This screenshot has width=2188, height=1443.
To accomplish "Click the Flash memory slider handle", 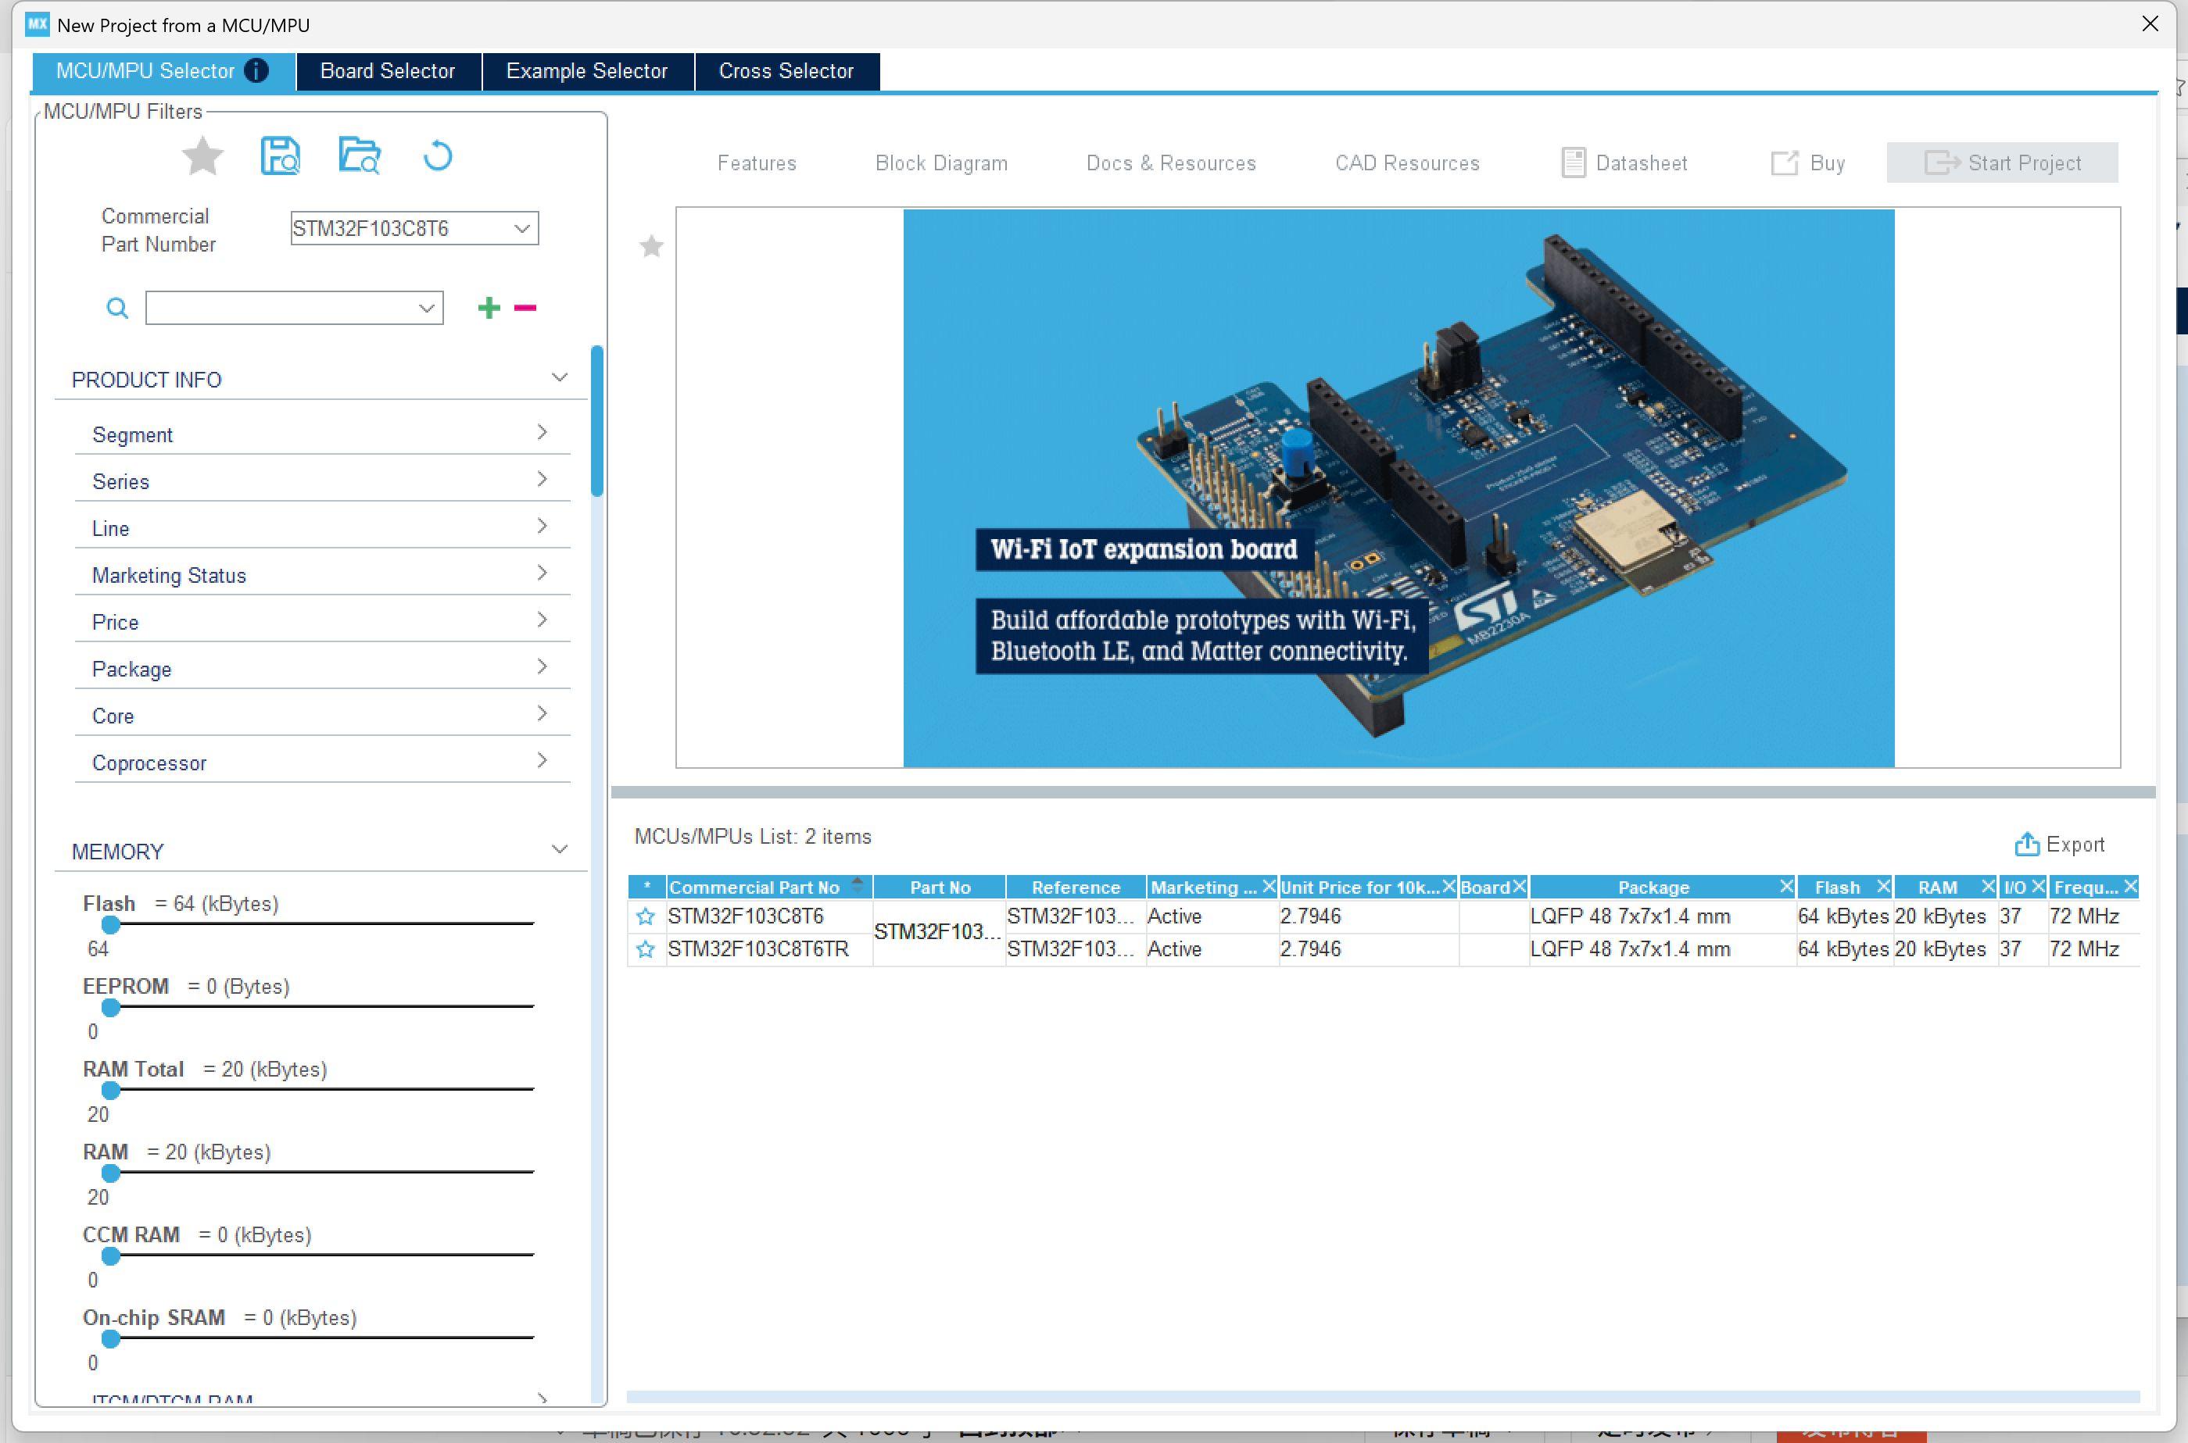I will click(110, 925).
